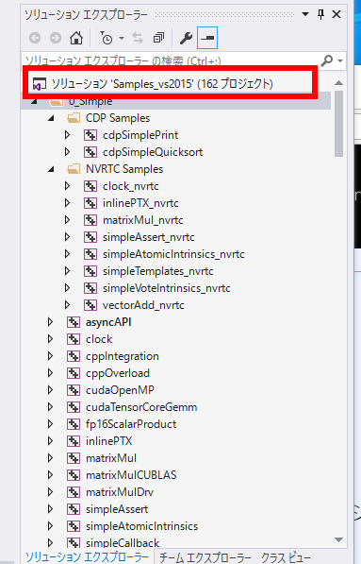Image resolution: width=361 pixels, height=564 pixels.
Task: Open Properties with the wrench icon
Action: [186, 38]
